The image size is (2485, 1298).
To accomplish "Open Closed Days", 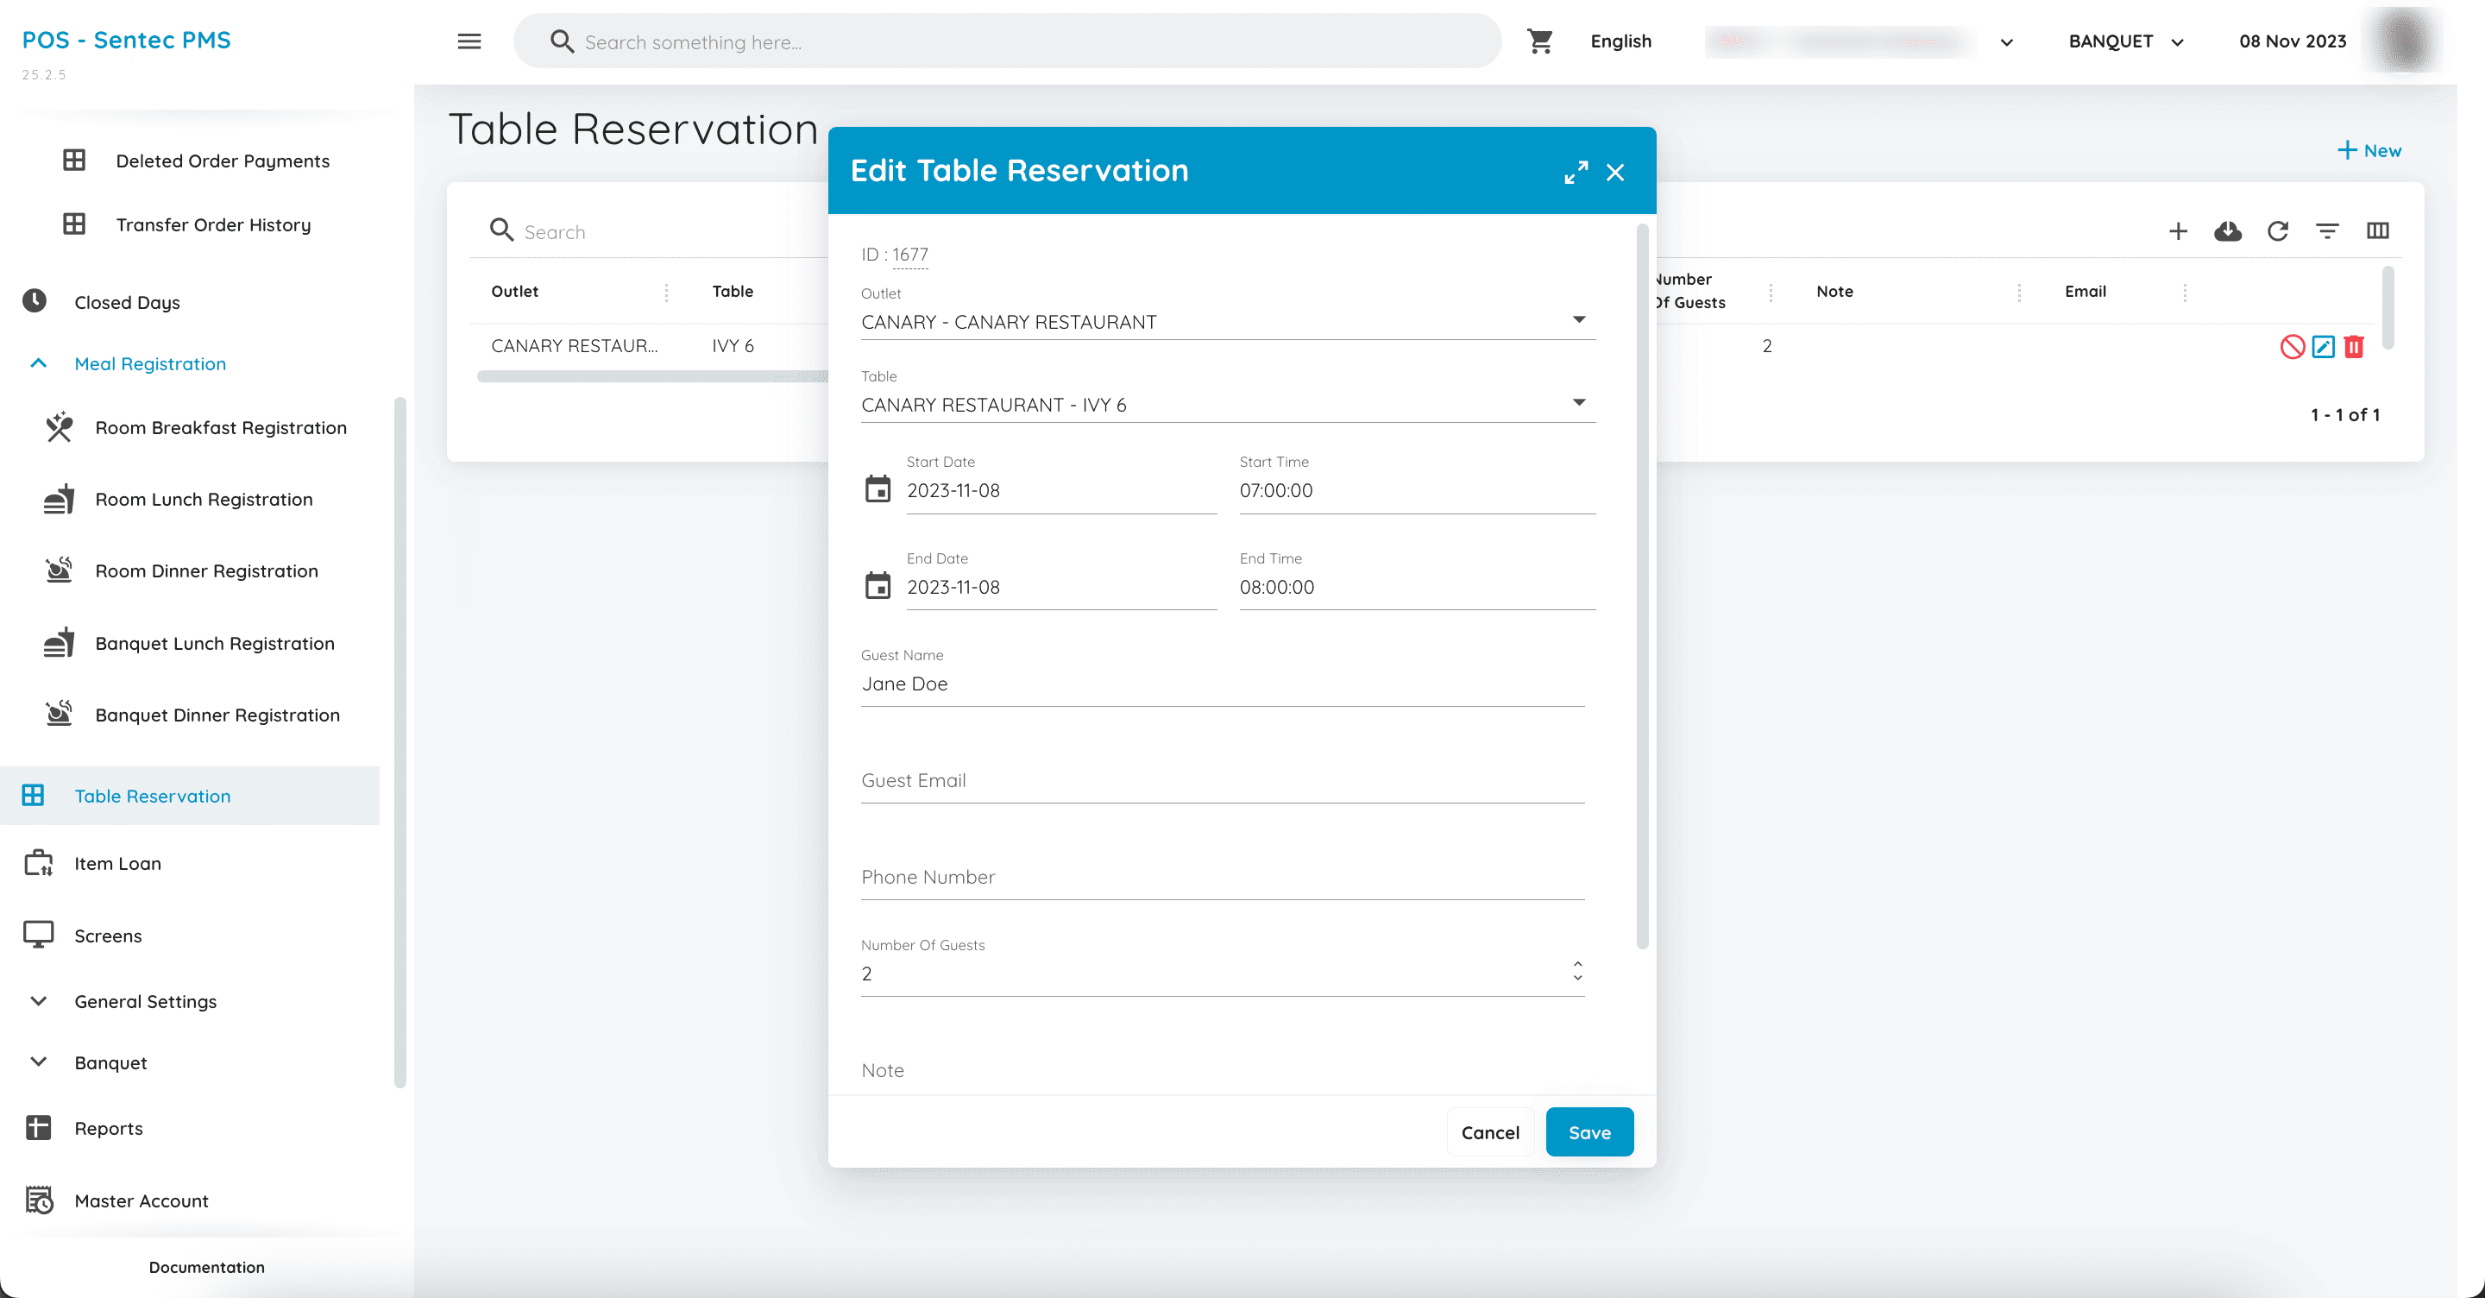I will [x=126, y=302].
